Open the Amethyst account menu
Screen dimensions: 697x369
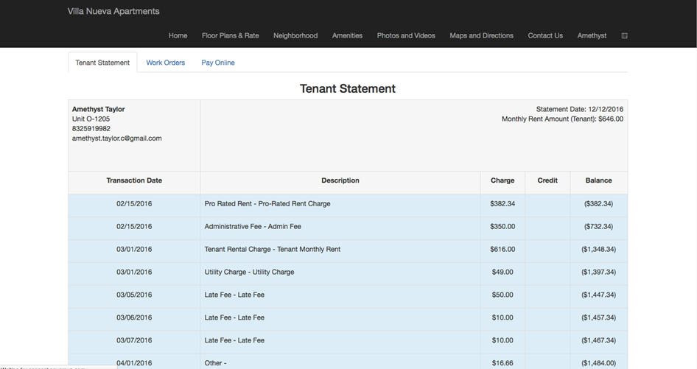[x=592, y=35]
